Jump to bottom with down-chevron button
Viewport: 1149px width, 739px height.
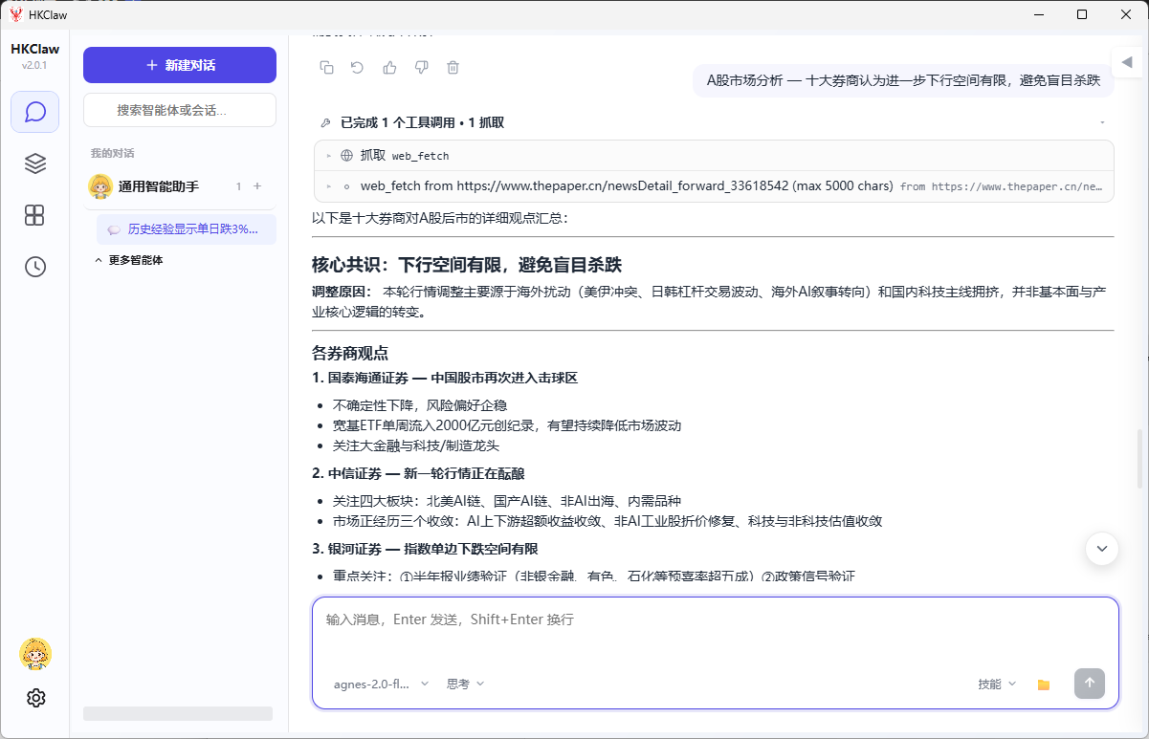[1102, 549]
